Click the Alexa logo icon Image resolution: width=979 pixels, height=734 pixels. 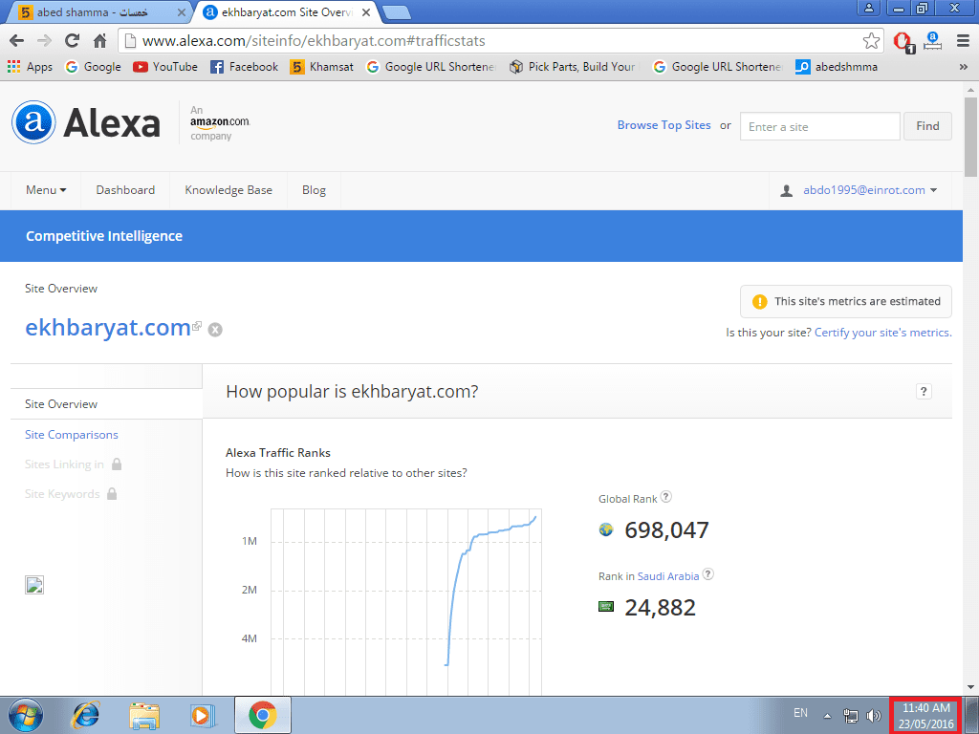pos(33,122)
